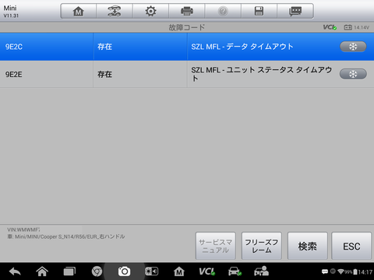
Task: Click the freeze snowflake button for 9E2C
Action: tap(353, 47)
